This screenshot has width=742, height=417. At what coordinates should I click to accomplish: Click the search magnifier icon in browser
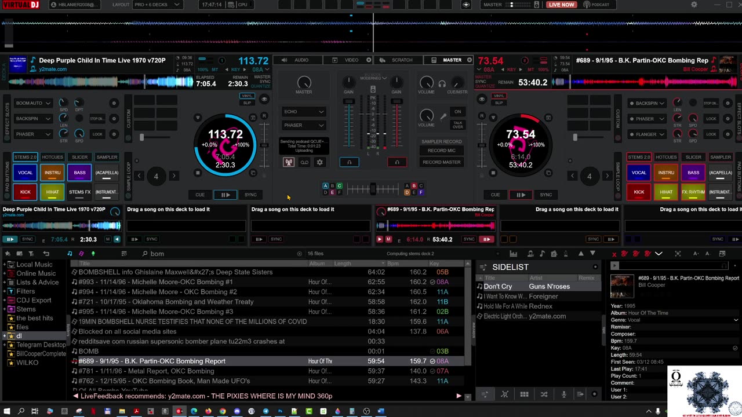pos(145,254)
